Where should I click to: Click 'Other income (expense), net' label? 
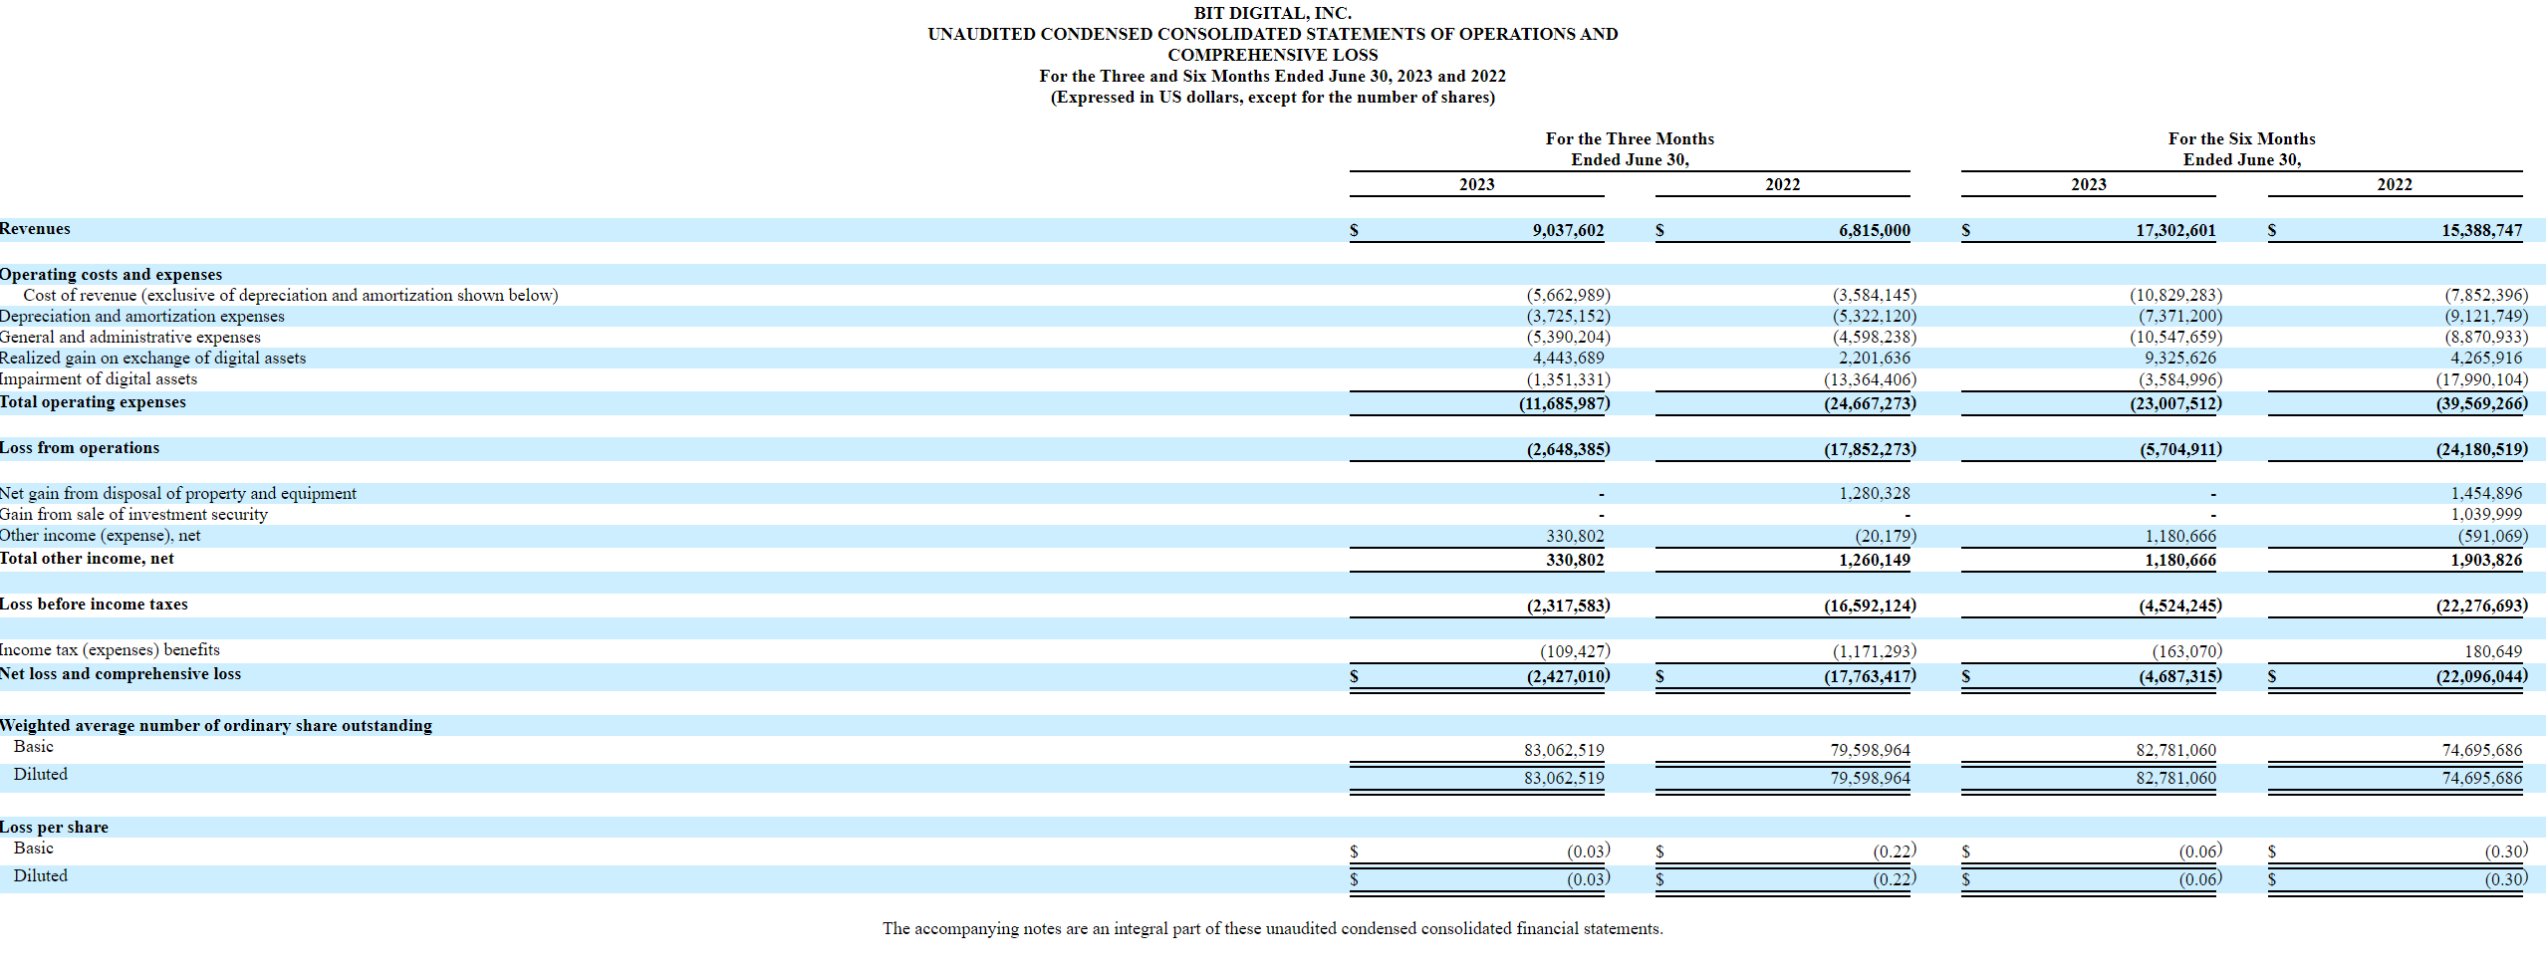pyautogui.click(x=100, y=535)
